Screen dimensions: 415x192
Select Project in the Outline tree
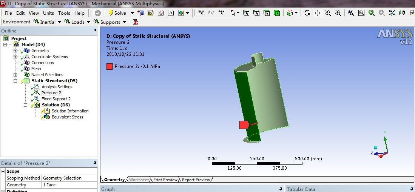[x=19, y=38]
